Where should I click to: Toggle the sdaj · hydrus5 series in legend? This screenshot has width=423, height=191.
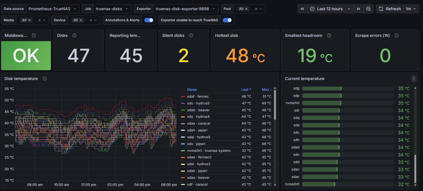pos(198,137)
